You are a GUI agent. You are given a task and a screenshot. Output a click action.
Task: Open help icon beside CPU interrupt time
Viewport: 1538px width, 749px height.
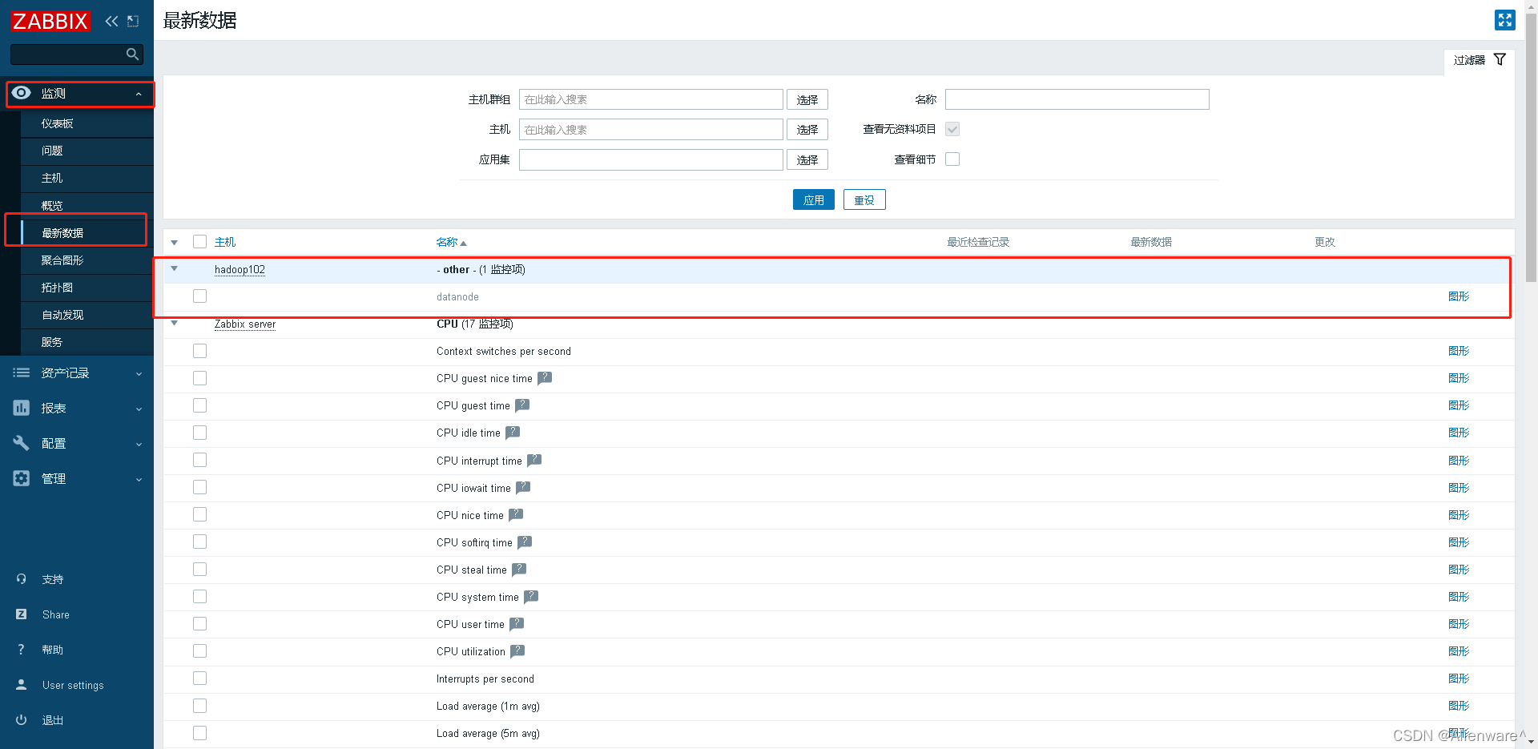pos(534,460)
